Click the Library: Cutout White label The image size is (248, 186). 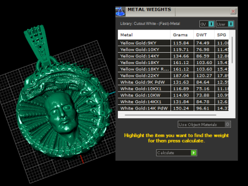tap(150, 24)
